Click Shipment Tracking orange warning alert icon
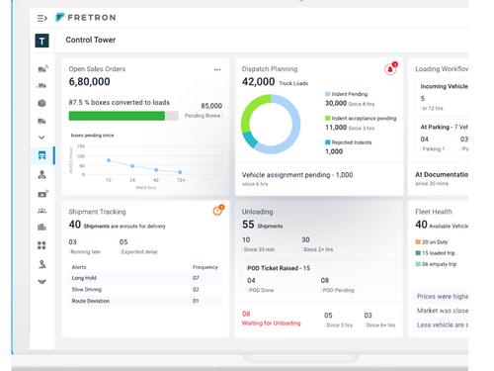494x371 pixels. click(218, 210)
